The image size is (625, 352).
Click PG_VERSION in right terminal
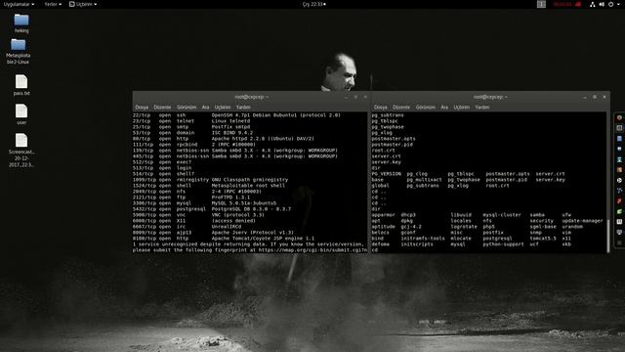[x=387, y=174]
